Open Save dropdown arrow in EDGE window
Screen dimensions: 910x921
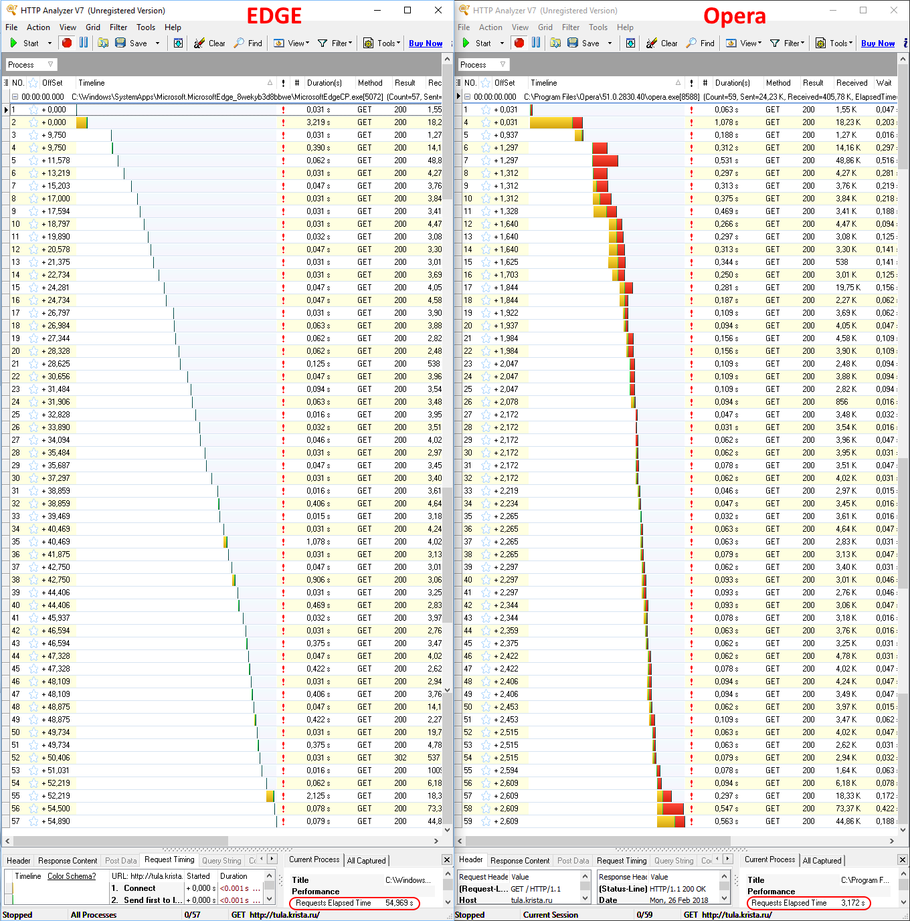tap(158, 43)
